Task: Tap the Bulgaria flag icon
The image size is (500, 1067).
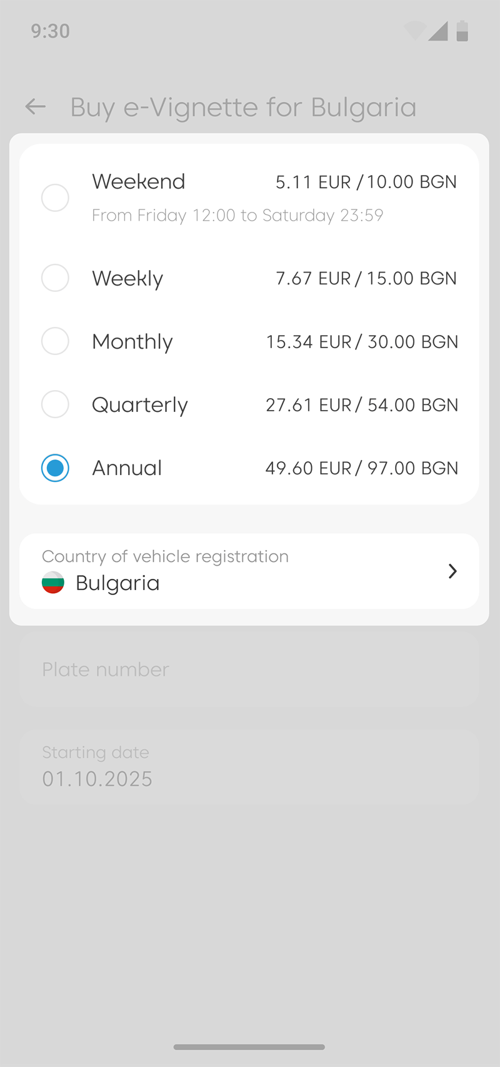Action: click(53, 583)
